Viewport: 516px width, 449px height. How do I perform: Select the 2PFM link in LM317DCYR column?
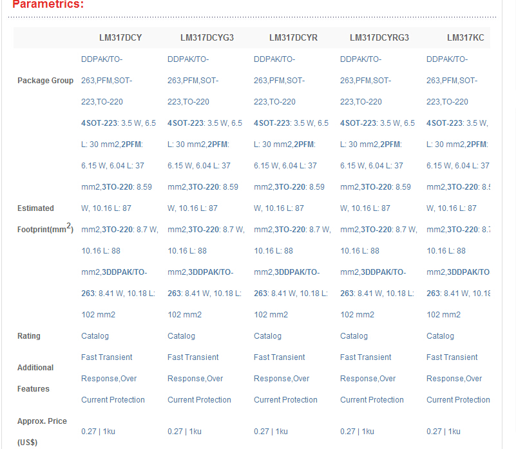click(x=305, y=145)
